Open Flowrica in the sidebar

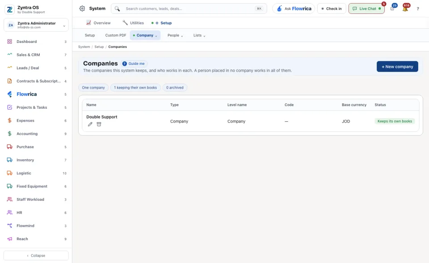[36, 94]
